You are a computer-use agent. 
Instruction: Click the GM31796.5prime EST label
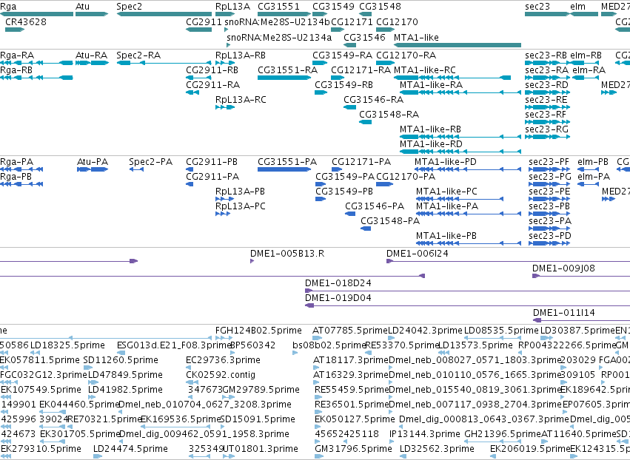pos(354,449)
